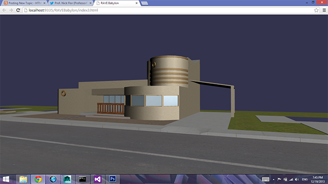This screenshot has height=184, width=328.
Task: Open Google Chrome from the taskbar
Action: (x=38, y=179)
